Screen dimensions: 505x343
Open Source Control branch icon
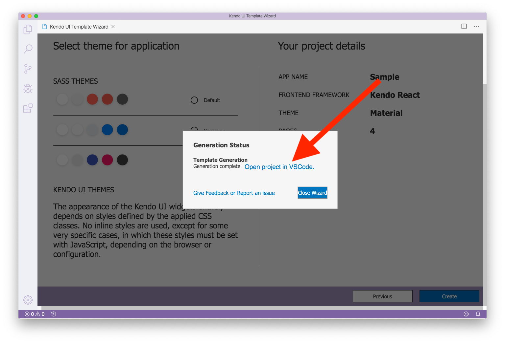(x=28, y=69)
